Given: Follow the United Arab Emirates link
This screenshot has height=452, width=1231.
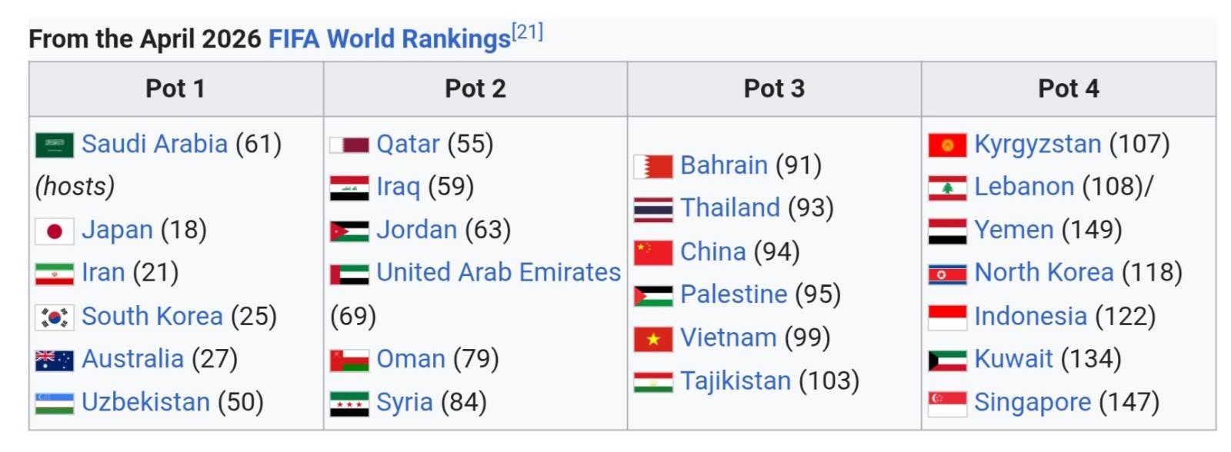Looking at the screenshot, I should point(498,272).
